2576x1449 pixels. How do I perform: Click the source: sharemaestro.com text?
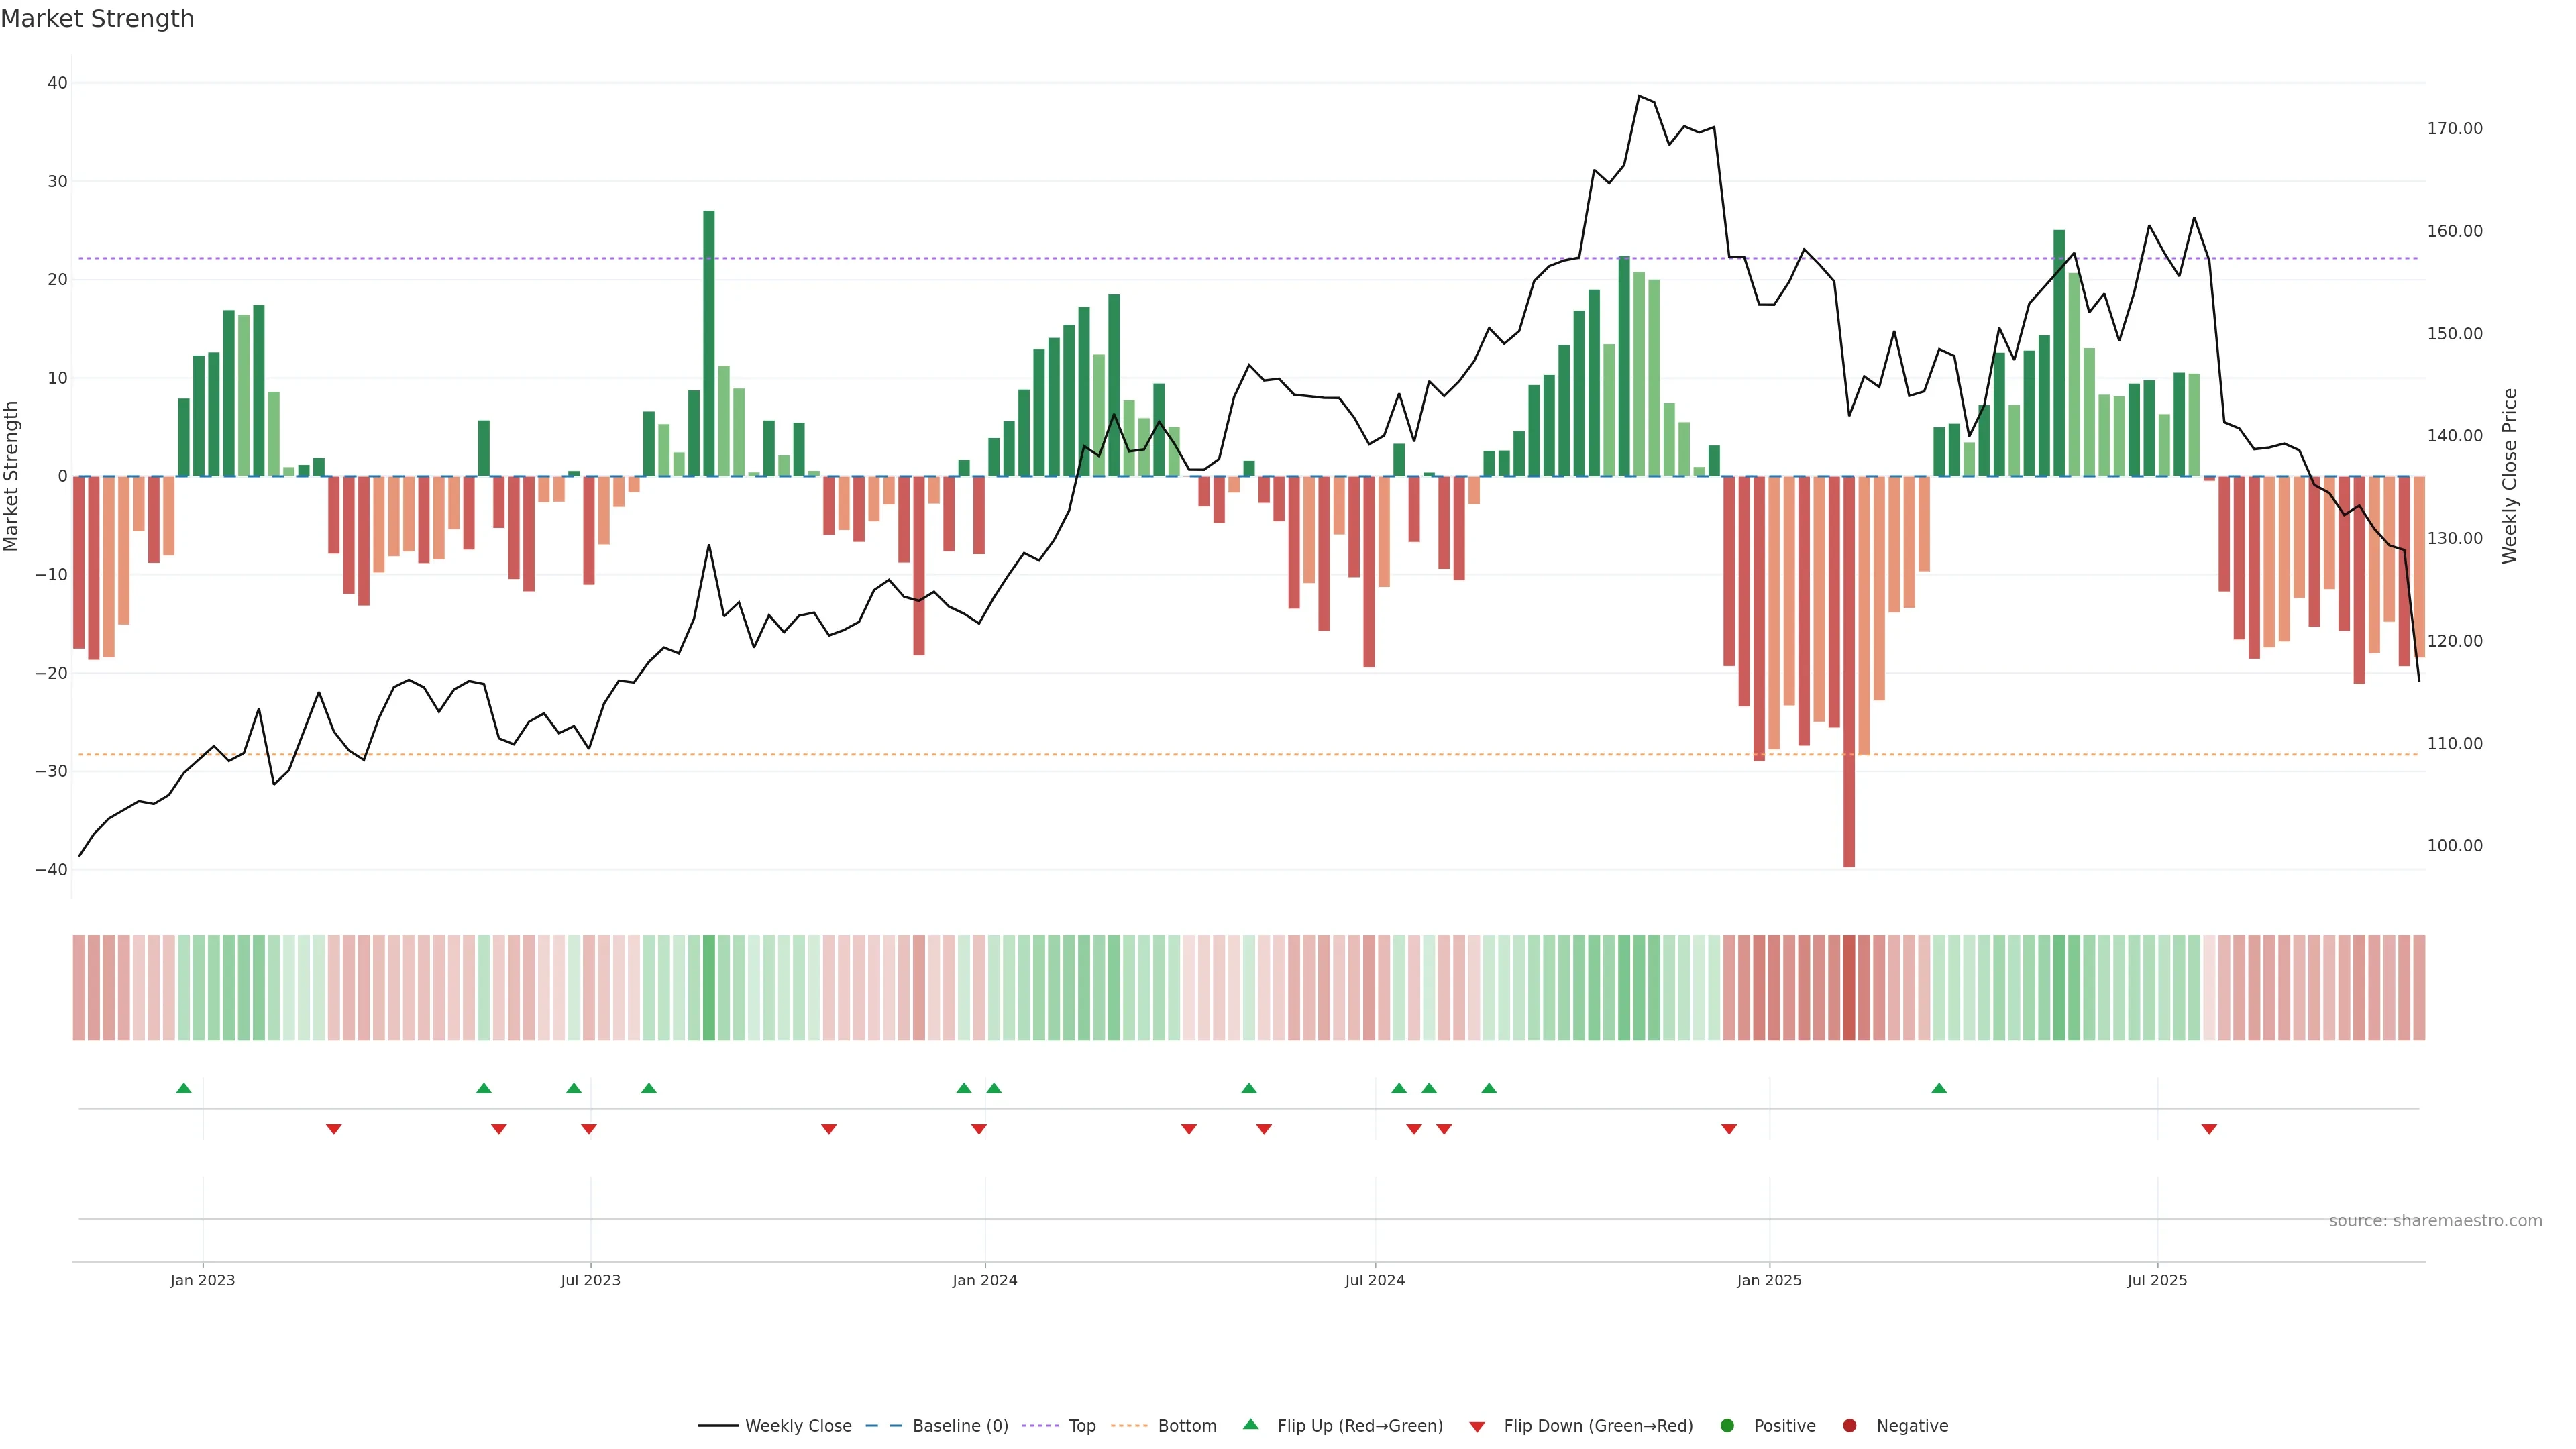[2435, 1221]
